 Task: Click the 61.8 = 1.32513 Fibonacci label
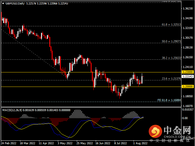tap(171, 25)
